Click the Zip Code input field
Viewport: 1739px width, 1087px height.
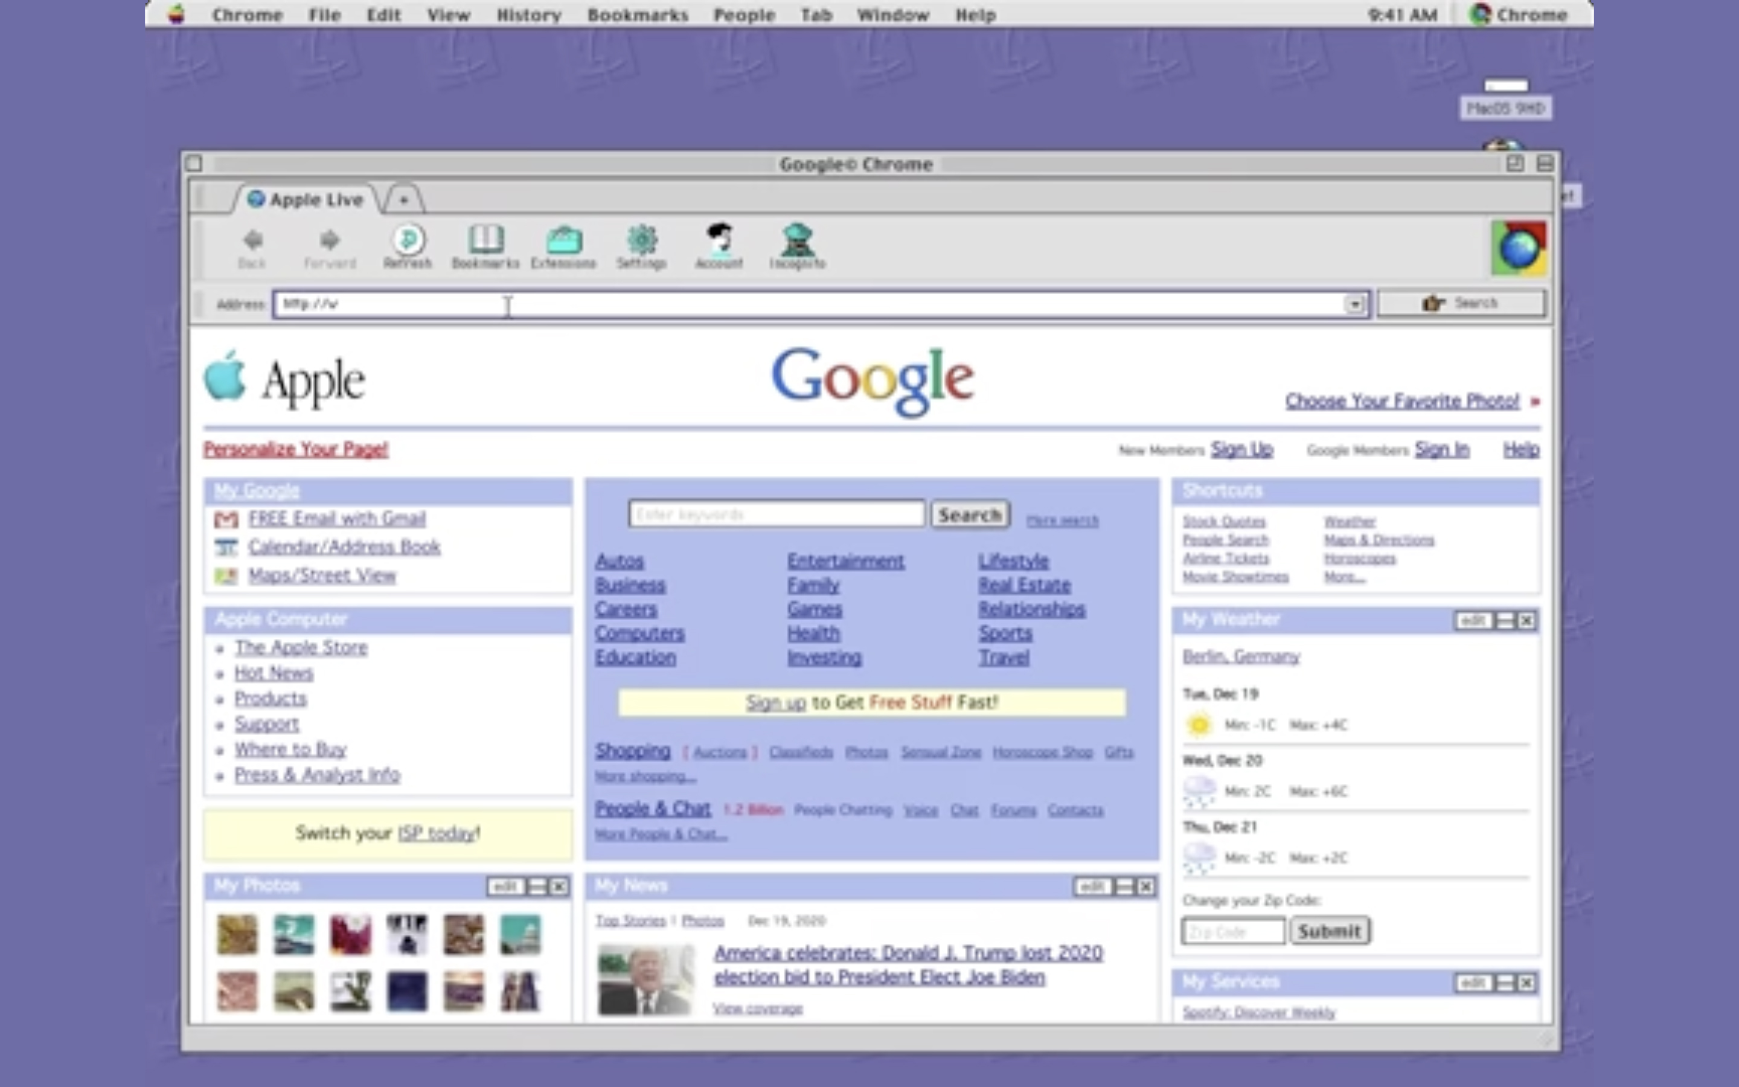(x=1233, y=932)
